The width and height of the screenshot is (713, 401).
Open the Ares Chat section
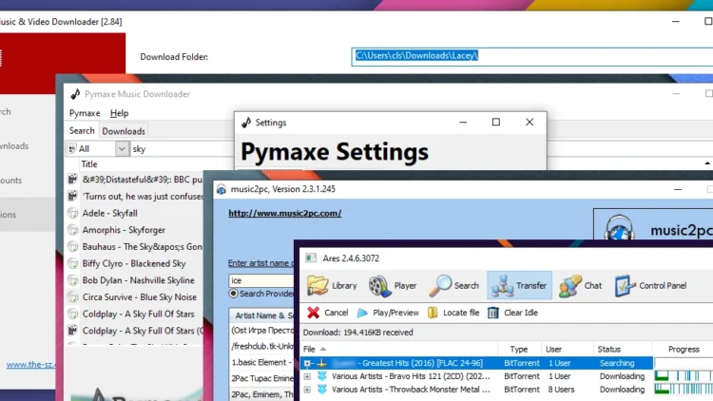pos(581,285)
